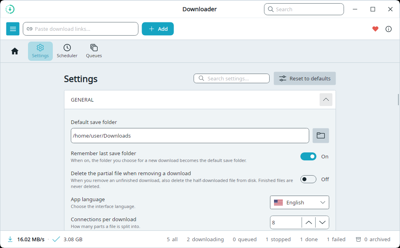The image size is (400, 248).
Task: Click the download speed arrow icon
Action: (x=10, y=239)
